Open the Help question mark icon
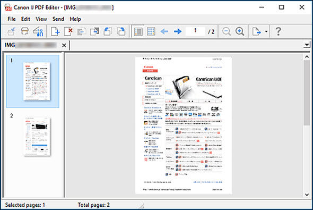313x210 pixels. [279, 31]
